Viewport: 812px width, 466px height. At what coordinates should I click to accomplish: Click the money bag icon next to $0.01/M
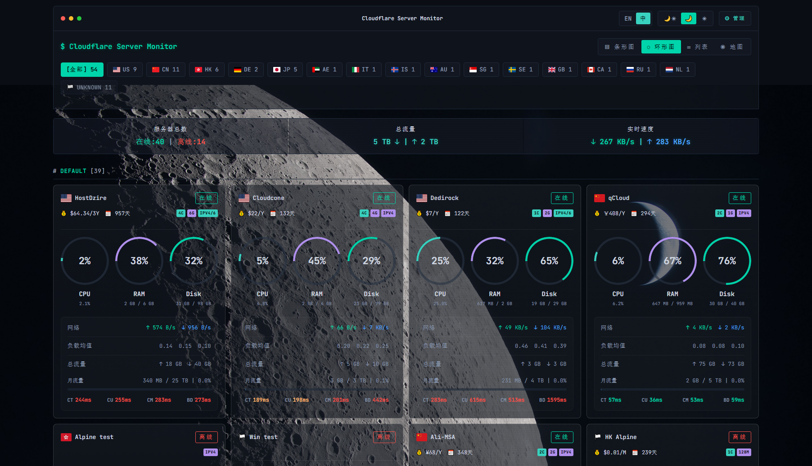pos(597,453)
